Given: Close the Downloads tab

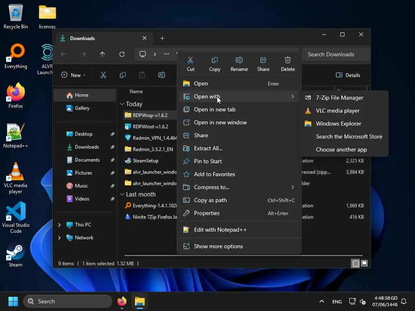Looking at the screenshot, I should pos(145,38).
